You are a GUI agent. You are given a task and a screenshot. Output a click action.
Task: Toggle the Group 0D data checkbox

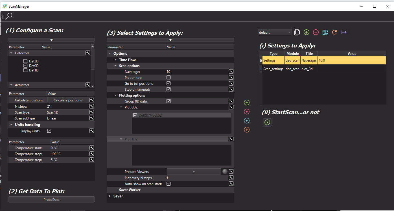168,101
